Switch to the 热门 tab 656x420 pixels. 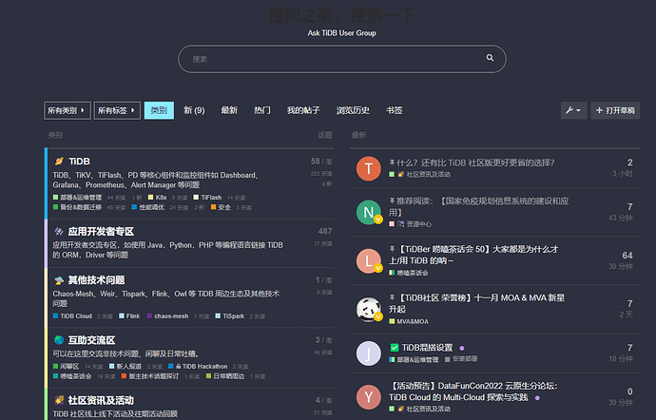262,110
